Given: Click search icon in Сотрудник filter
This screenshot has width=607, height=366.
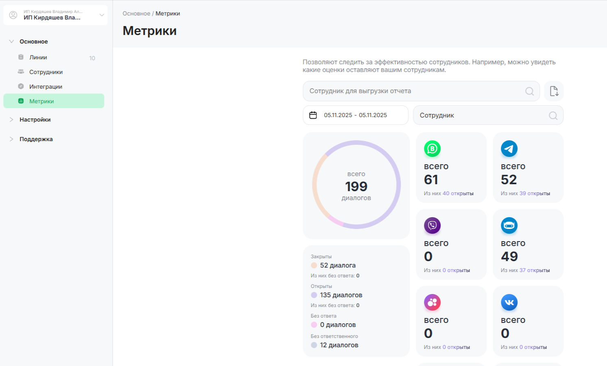Looking at the screenshot, I should point(553,115).
